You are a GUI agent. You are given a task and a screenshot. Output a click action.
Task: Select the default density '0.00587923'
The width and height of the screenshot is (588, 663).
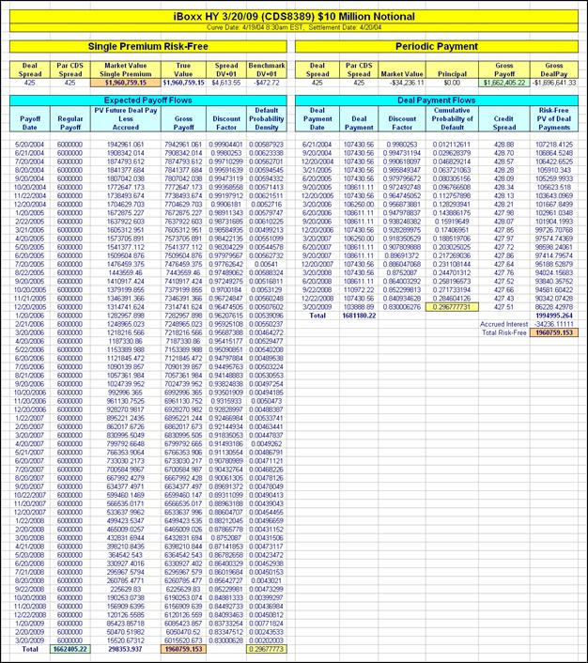(x=267, y=145)
